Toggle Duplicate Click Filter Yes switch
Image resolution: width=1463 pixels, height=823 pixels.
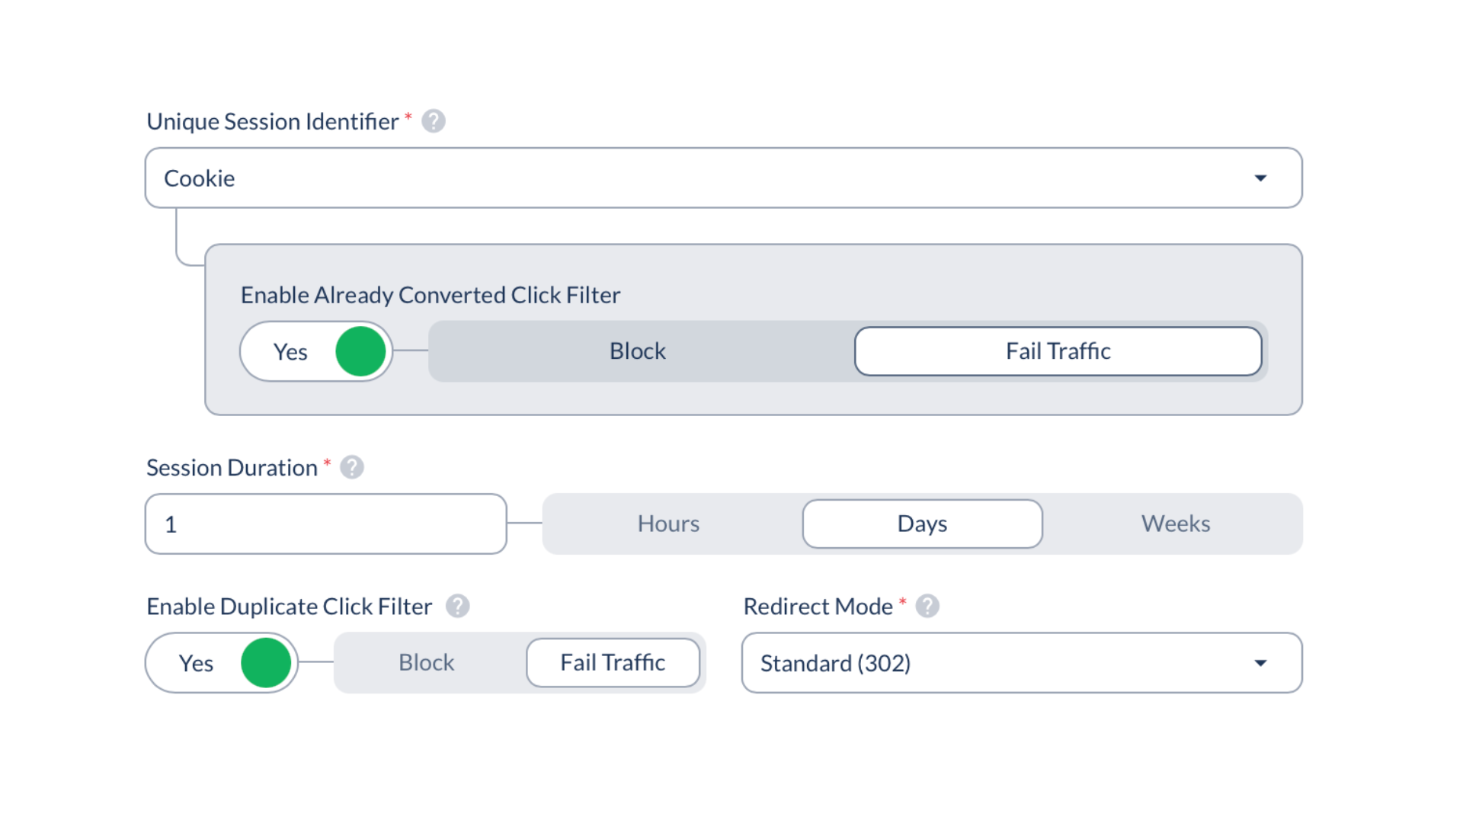[222, 662]
